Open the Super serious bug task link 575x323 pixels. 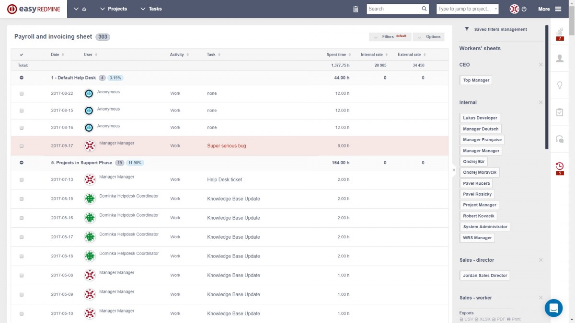227,146
